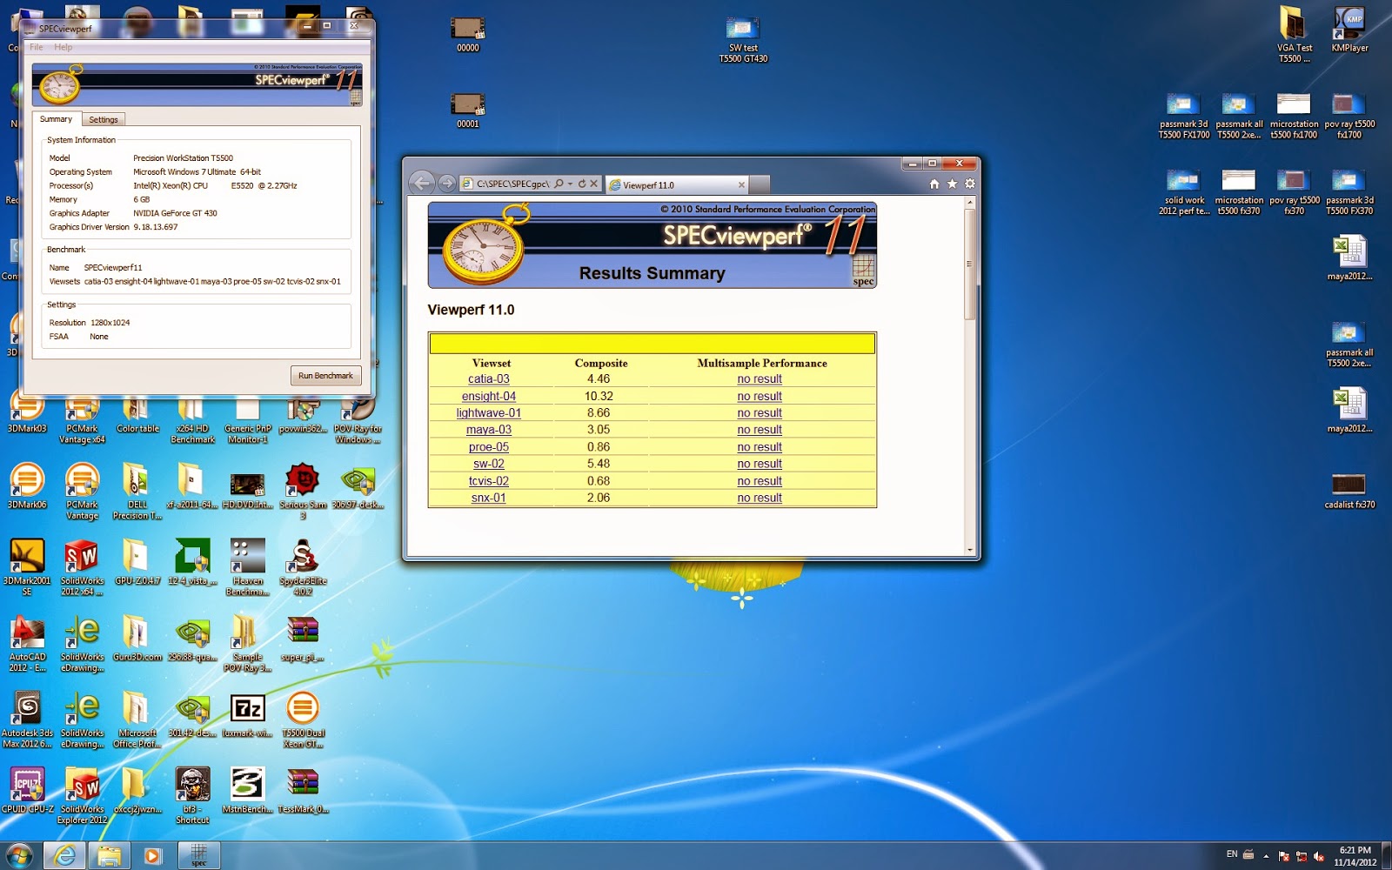Click 'no result' link in the catia-03 row
Screen dimensions: 1392x870
click(760, 379)
